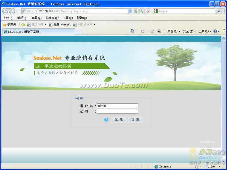Click the protected mode status bar icon
Screen dimensions: 227x170
click(197, 167)
